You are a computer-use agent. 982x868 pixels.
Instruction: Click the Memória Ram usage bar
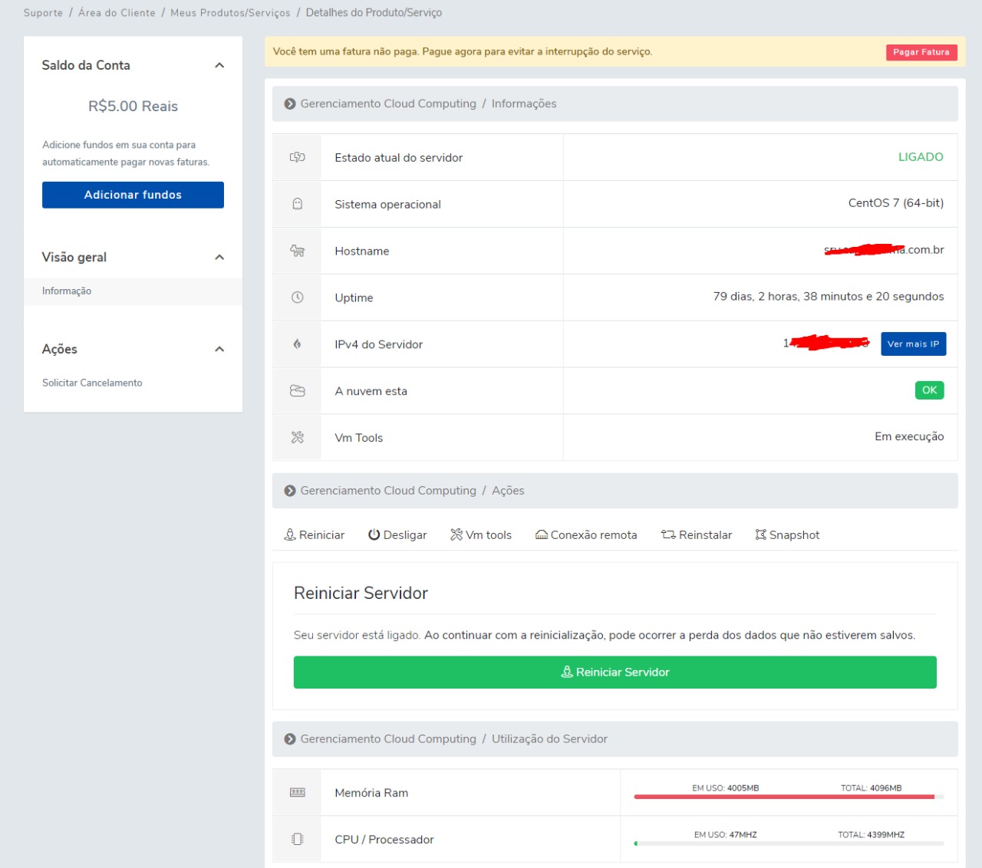coord(789,797)
